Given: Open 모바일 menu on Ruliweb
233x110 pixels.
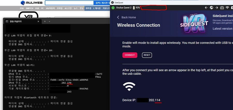Looking at the screenshot, I should 60,8.
